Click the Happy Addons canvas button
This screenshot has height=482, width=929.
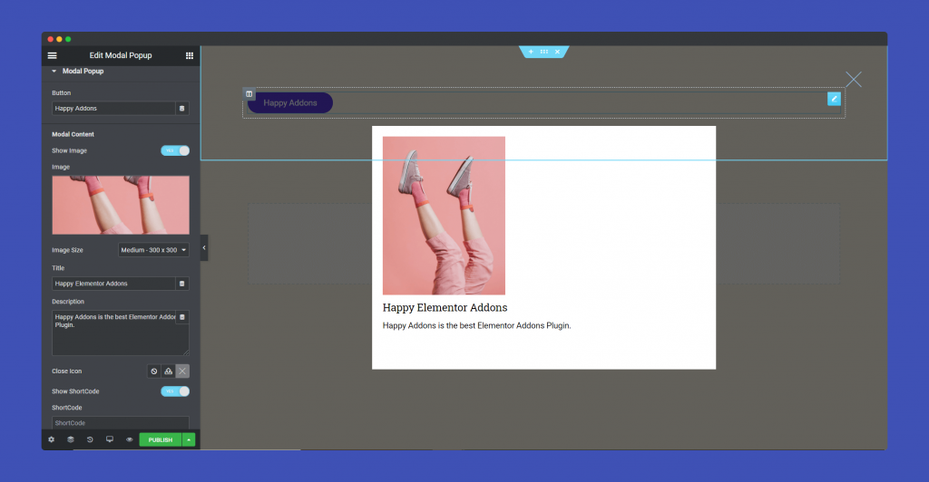[x=290, y=103]
